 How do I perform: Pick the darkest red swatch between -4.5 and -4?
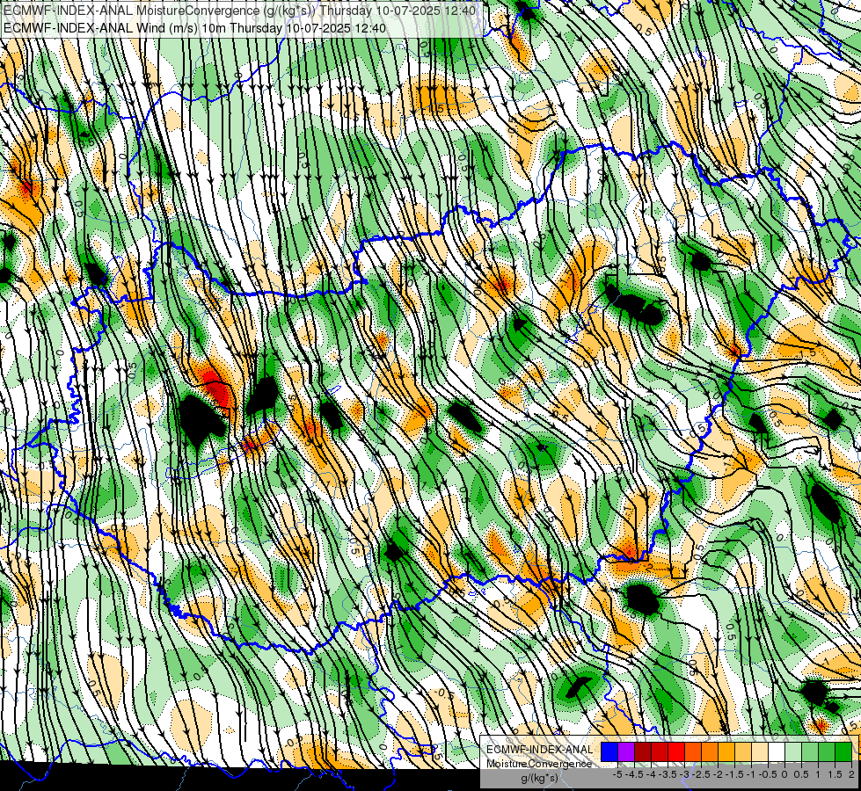click(643, 751)
